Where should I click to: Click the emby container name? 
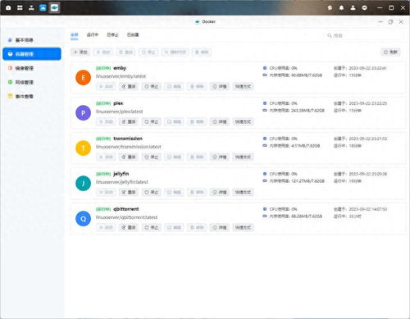[120, 68]
